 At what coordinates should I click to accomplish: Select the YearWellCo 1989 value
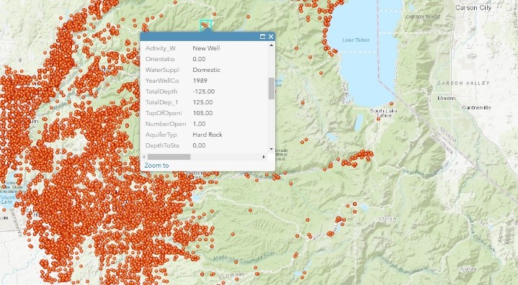200,81
